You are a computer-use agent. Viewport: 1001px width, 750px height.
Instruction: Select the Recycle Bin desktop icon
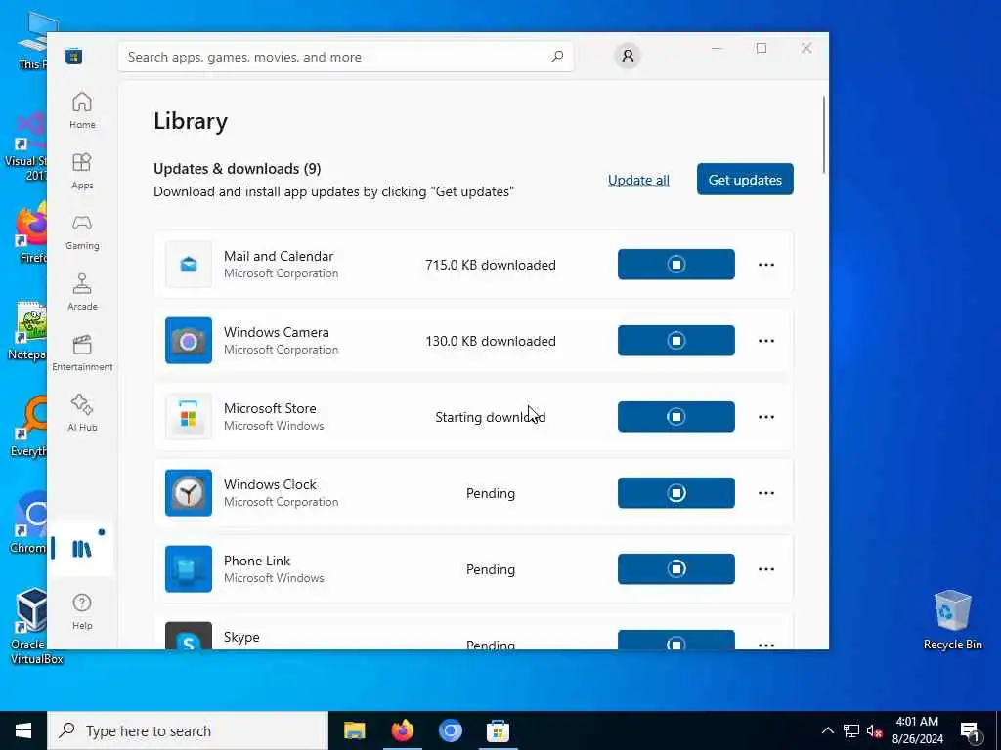pyautogui.click(x=952, y=620)
